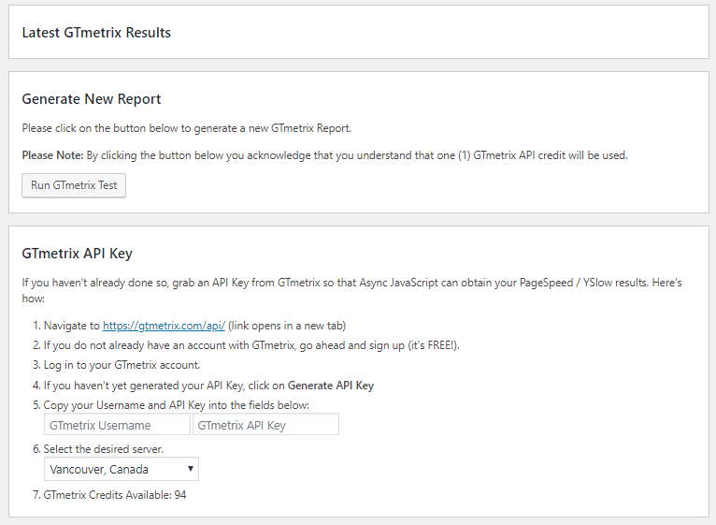
Task: Click the Run GTmetrix Test button
Action: pos(74,185)
